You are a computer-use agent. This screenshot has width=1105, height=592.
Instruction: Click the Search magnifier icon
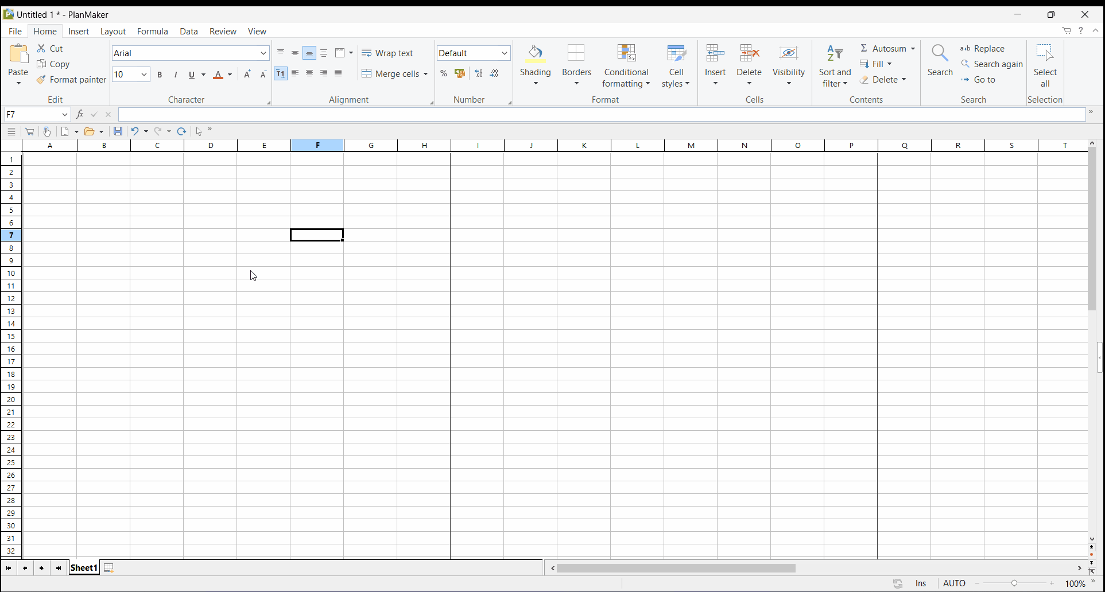[x=940, y=54]
